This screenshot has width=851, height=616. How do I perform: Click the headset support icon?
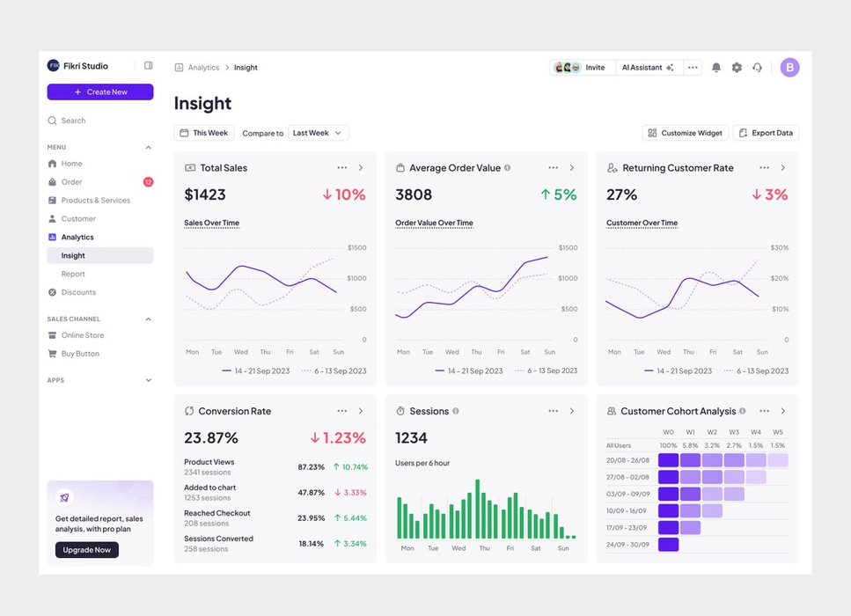click(757, 67)
